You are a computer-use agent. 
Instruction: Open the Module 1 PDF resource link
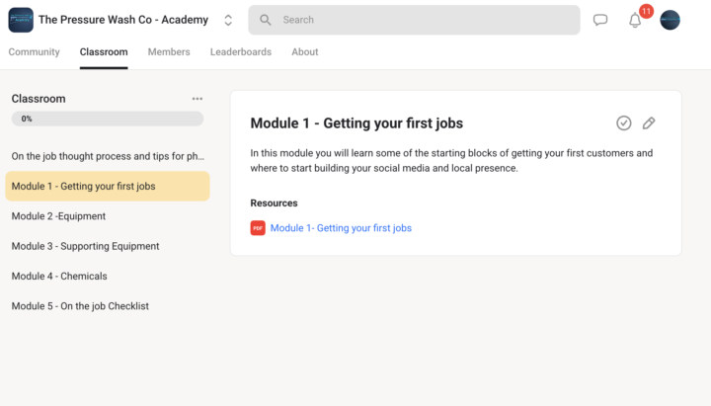tap(341, 228)
